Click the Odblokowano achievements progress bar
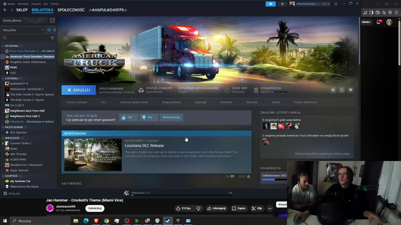The image size is (401, 225). [274, 180]
